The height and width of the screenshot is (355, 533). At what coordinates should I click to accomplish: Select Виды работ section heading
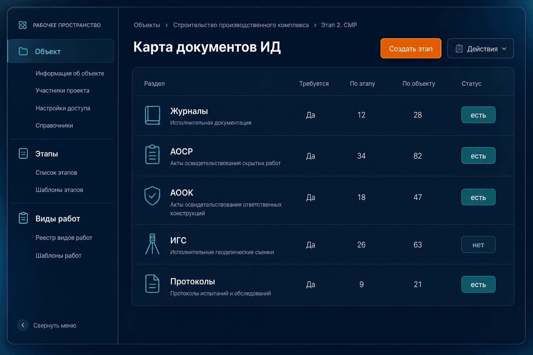58,219
